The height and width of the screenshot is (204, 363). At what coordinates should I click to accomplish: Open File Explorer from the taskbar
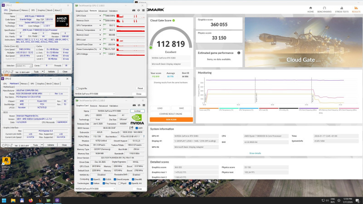[13, 200]
